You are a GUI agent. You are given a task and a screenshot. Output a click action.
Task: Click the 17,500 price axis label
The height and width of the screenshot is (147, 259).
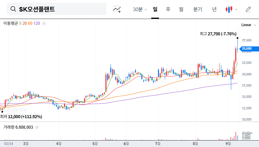pos(246,86)
